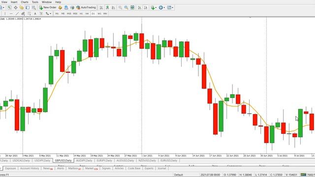Open the Data Window icon

(15, 8)
